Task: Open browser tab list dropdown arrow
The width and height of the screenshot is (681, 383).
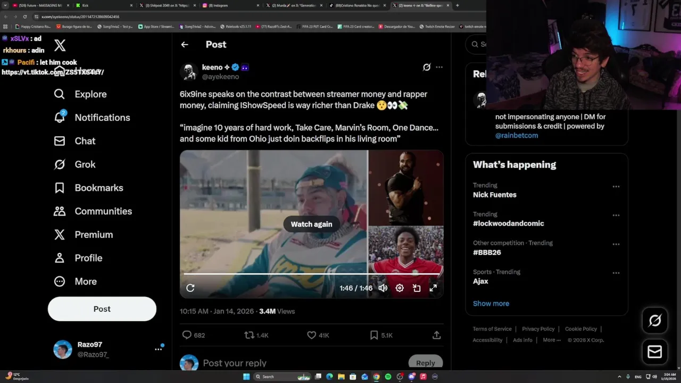Action: (5, 5)
